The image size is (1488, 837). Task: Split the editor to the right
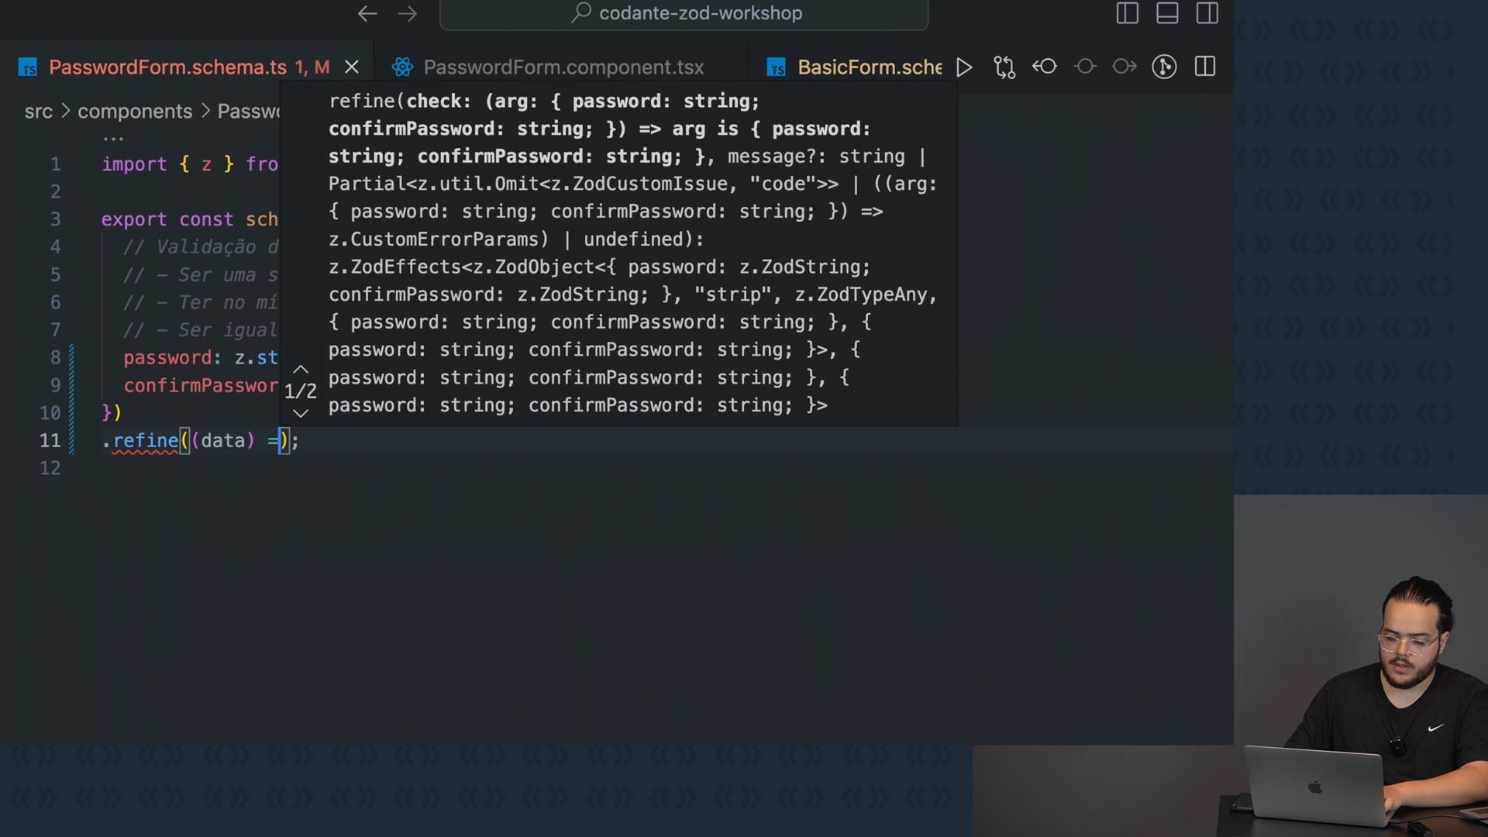click(1205, 67)
